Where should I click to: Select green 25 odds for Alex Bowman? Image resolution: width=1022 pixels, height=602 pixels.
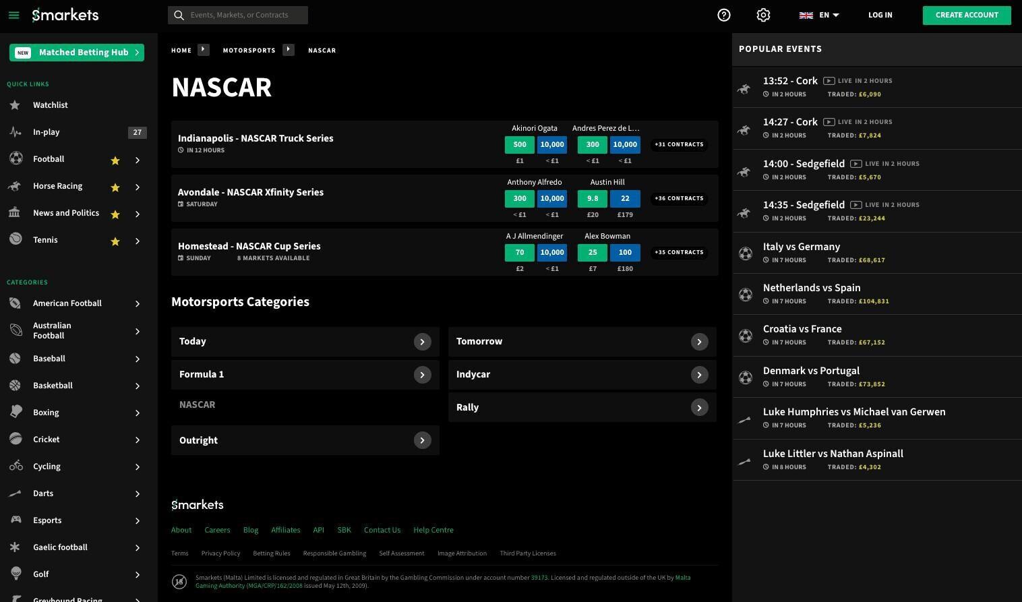coord(593,252)
